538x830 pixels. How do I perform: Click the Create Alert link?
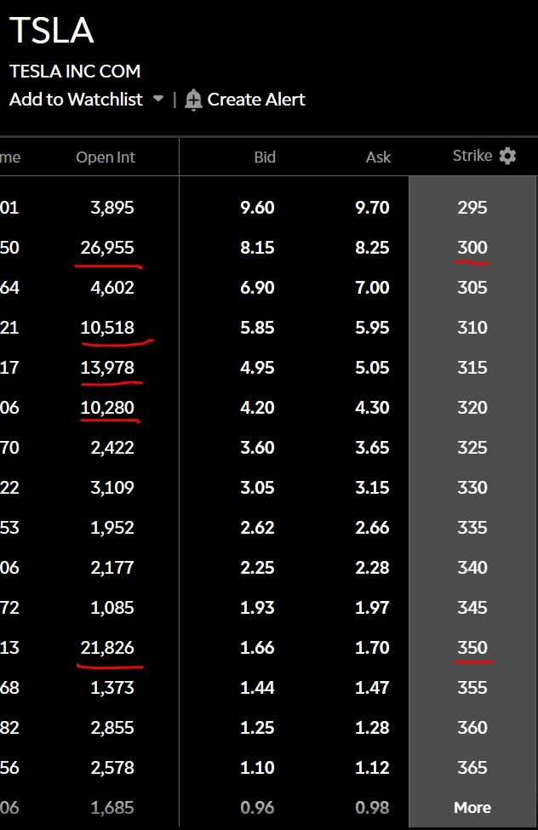click(x=256, y=99)
